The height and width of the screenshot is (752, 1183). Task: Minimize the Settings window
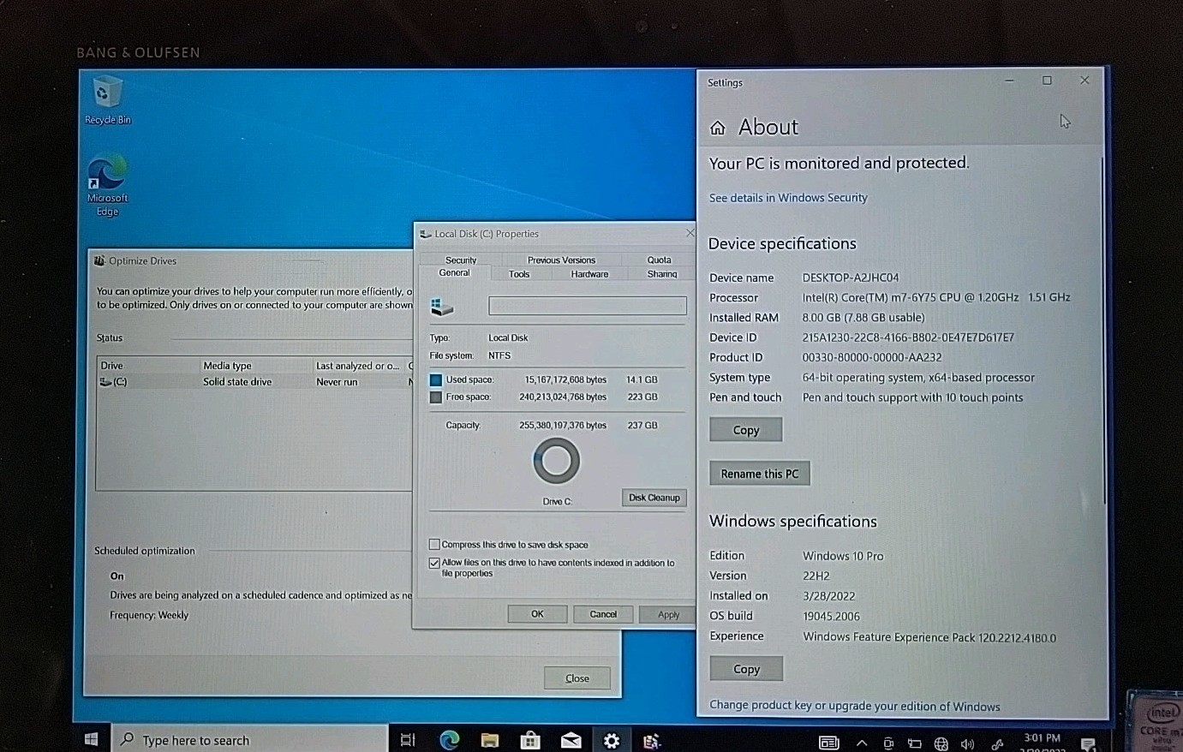1009,81
